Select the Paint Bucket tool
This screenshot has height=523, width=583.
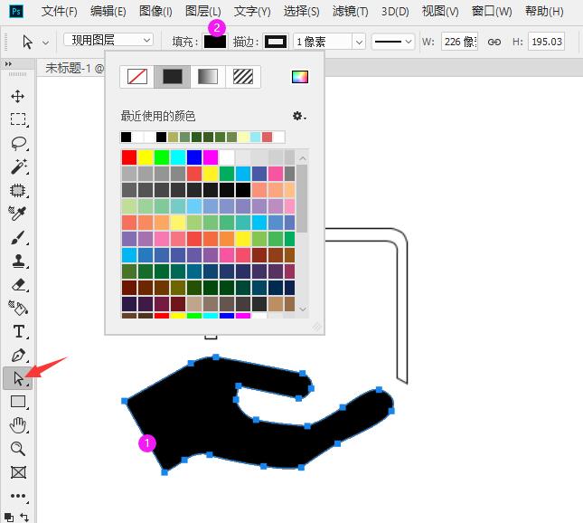click(18, 308)
